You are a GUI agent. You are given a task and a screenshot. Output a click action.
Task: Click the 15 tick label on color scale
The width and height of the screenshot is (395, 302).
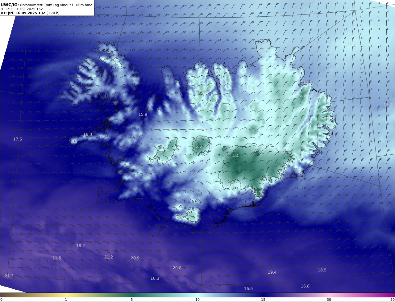[x=263, y=300]
